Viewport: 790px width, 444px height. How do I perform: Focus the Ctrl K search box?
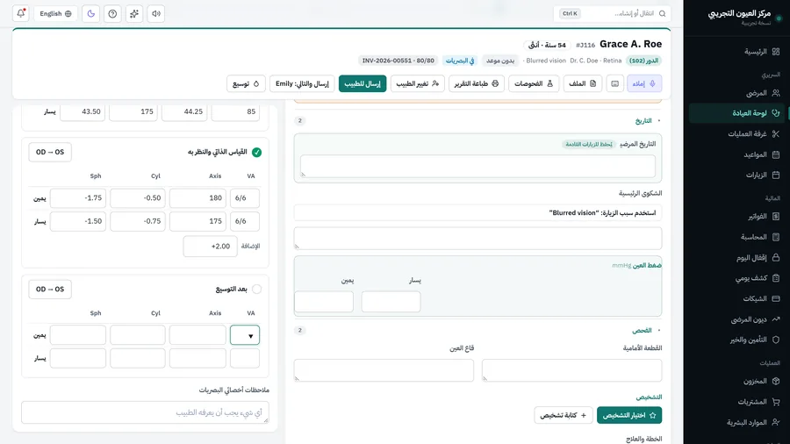coord(612,13)
